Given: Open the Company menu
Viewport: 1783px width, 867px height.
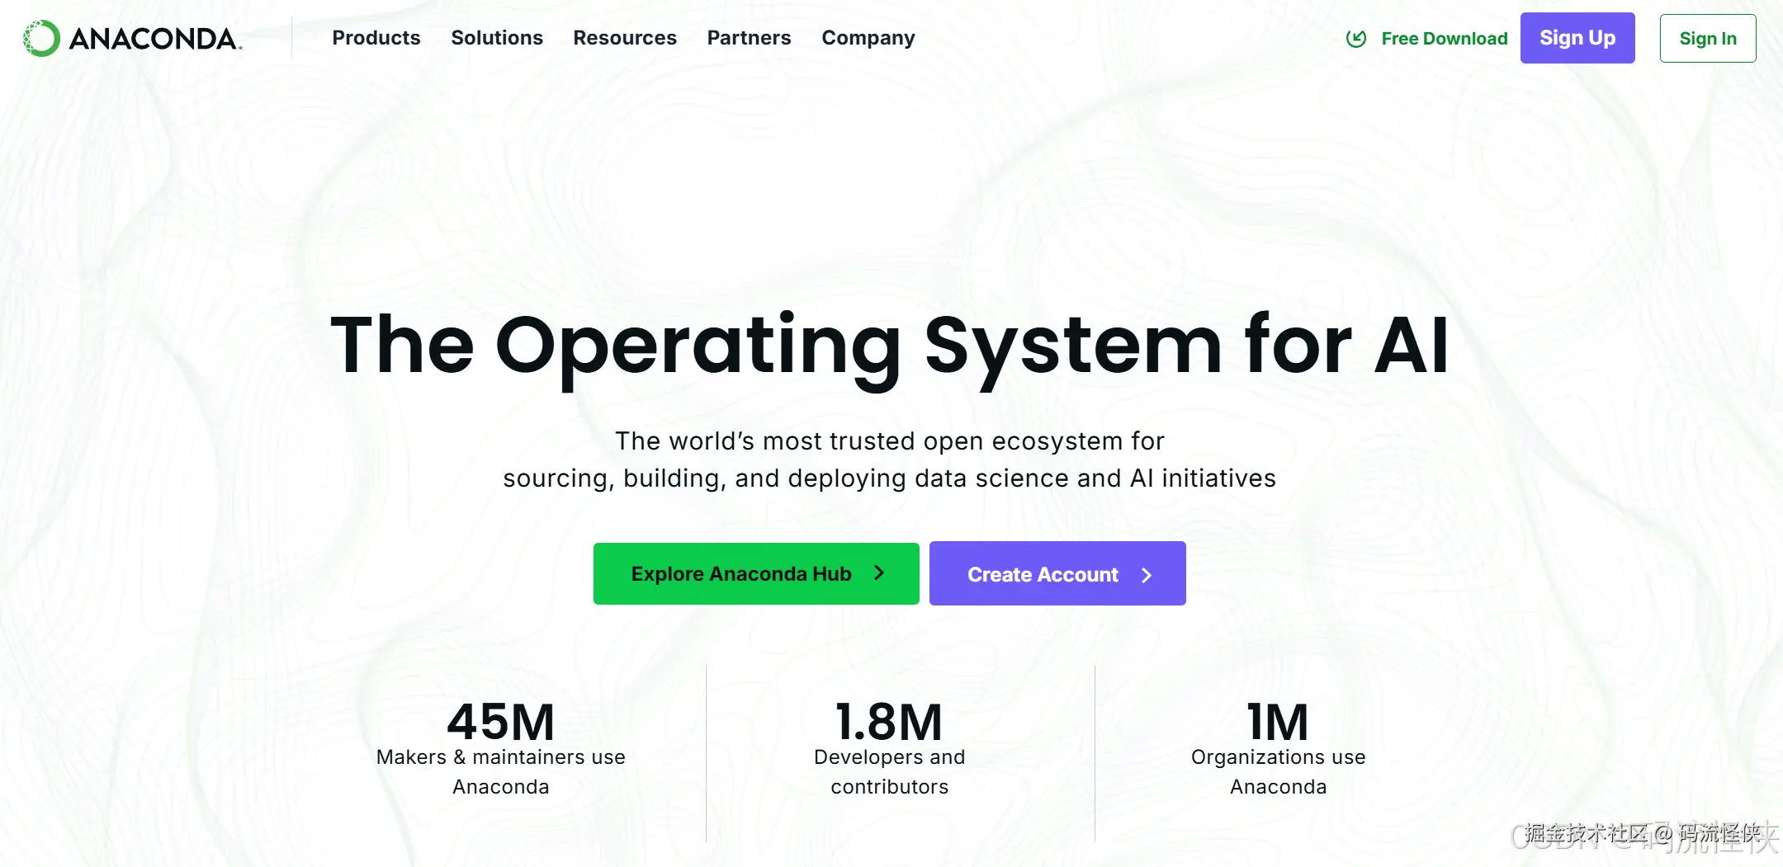Looking at the screenshot, I should tap(868, 38).
